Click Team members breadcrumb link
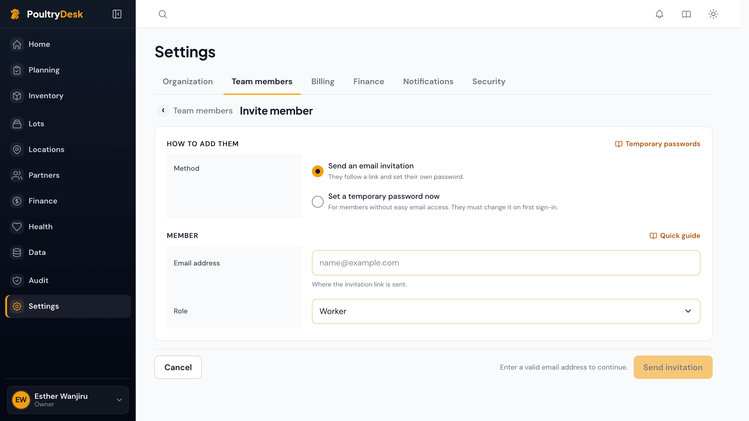 pyautogui.click(x=203, y=111)
